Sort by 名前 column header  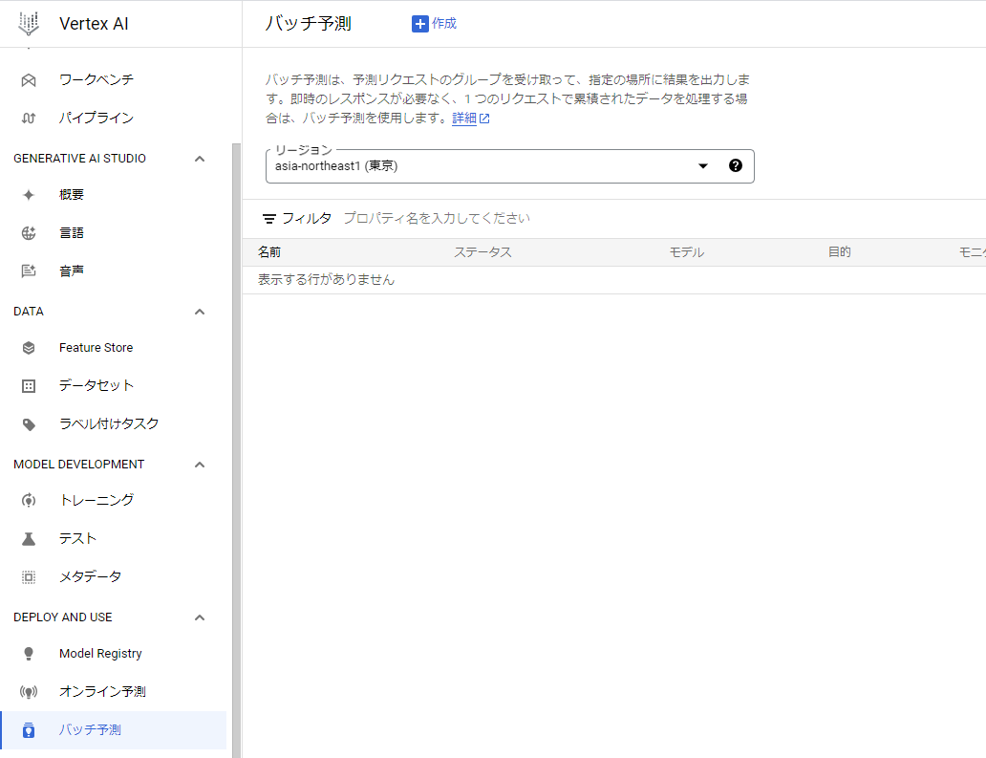269,252
